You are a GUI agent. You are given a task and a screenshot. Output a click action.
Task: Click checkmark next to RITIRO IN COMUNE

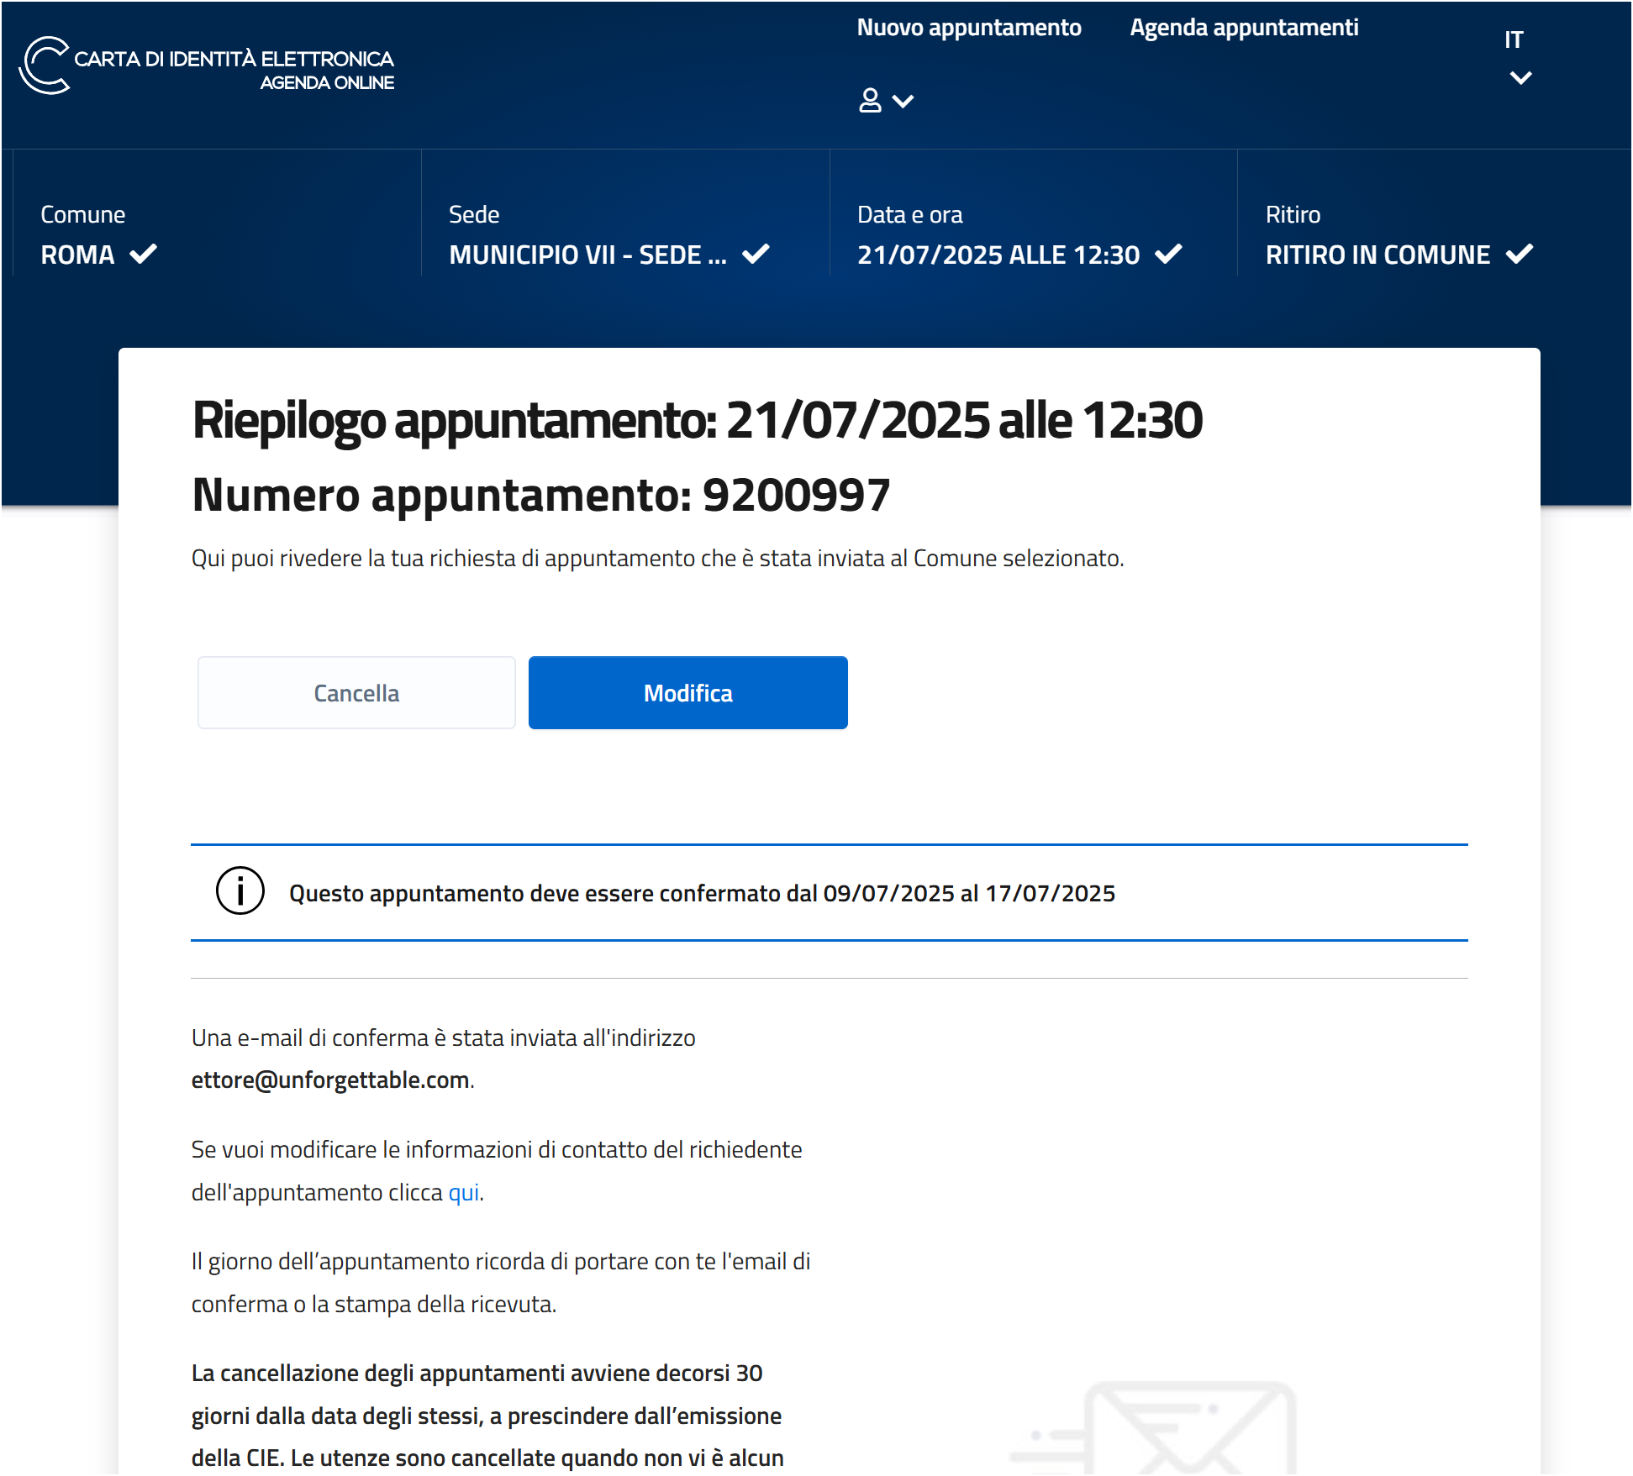1520,254
